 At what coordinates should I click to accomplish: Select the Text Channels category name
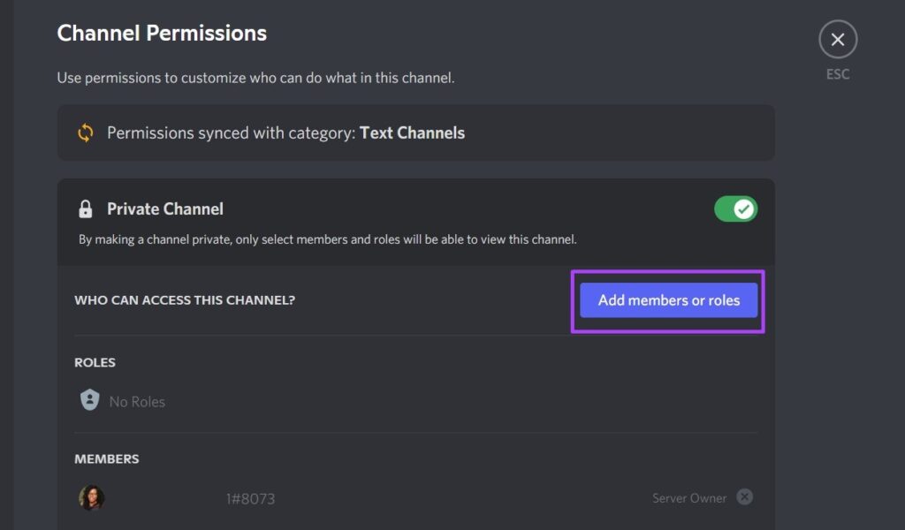(x=412, y=133)
